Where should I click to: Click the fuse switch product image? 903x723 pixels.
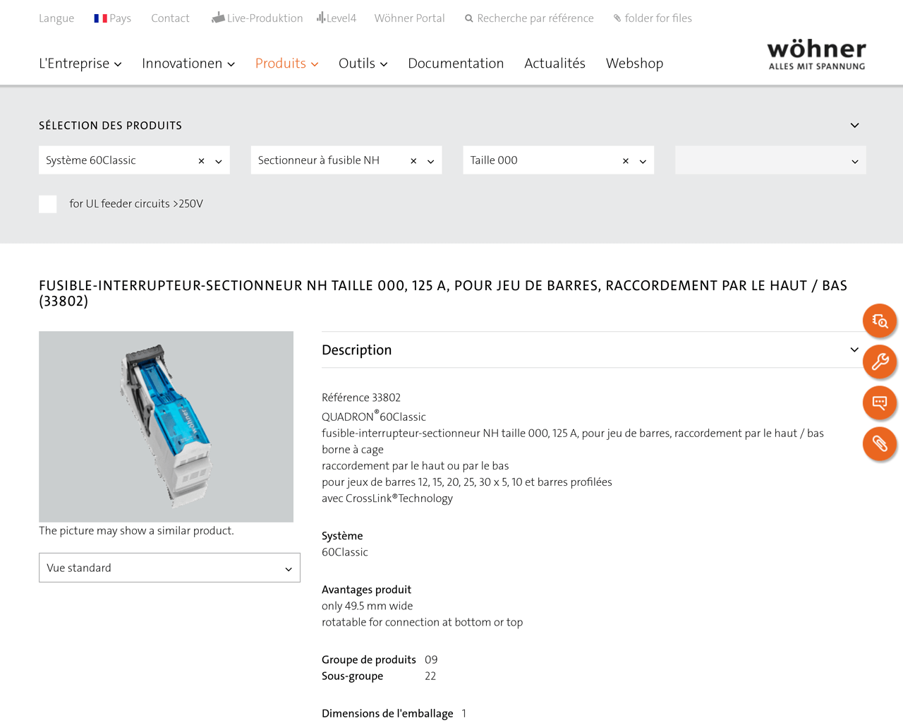[166, 426]
